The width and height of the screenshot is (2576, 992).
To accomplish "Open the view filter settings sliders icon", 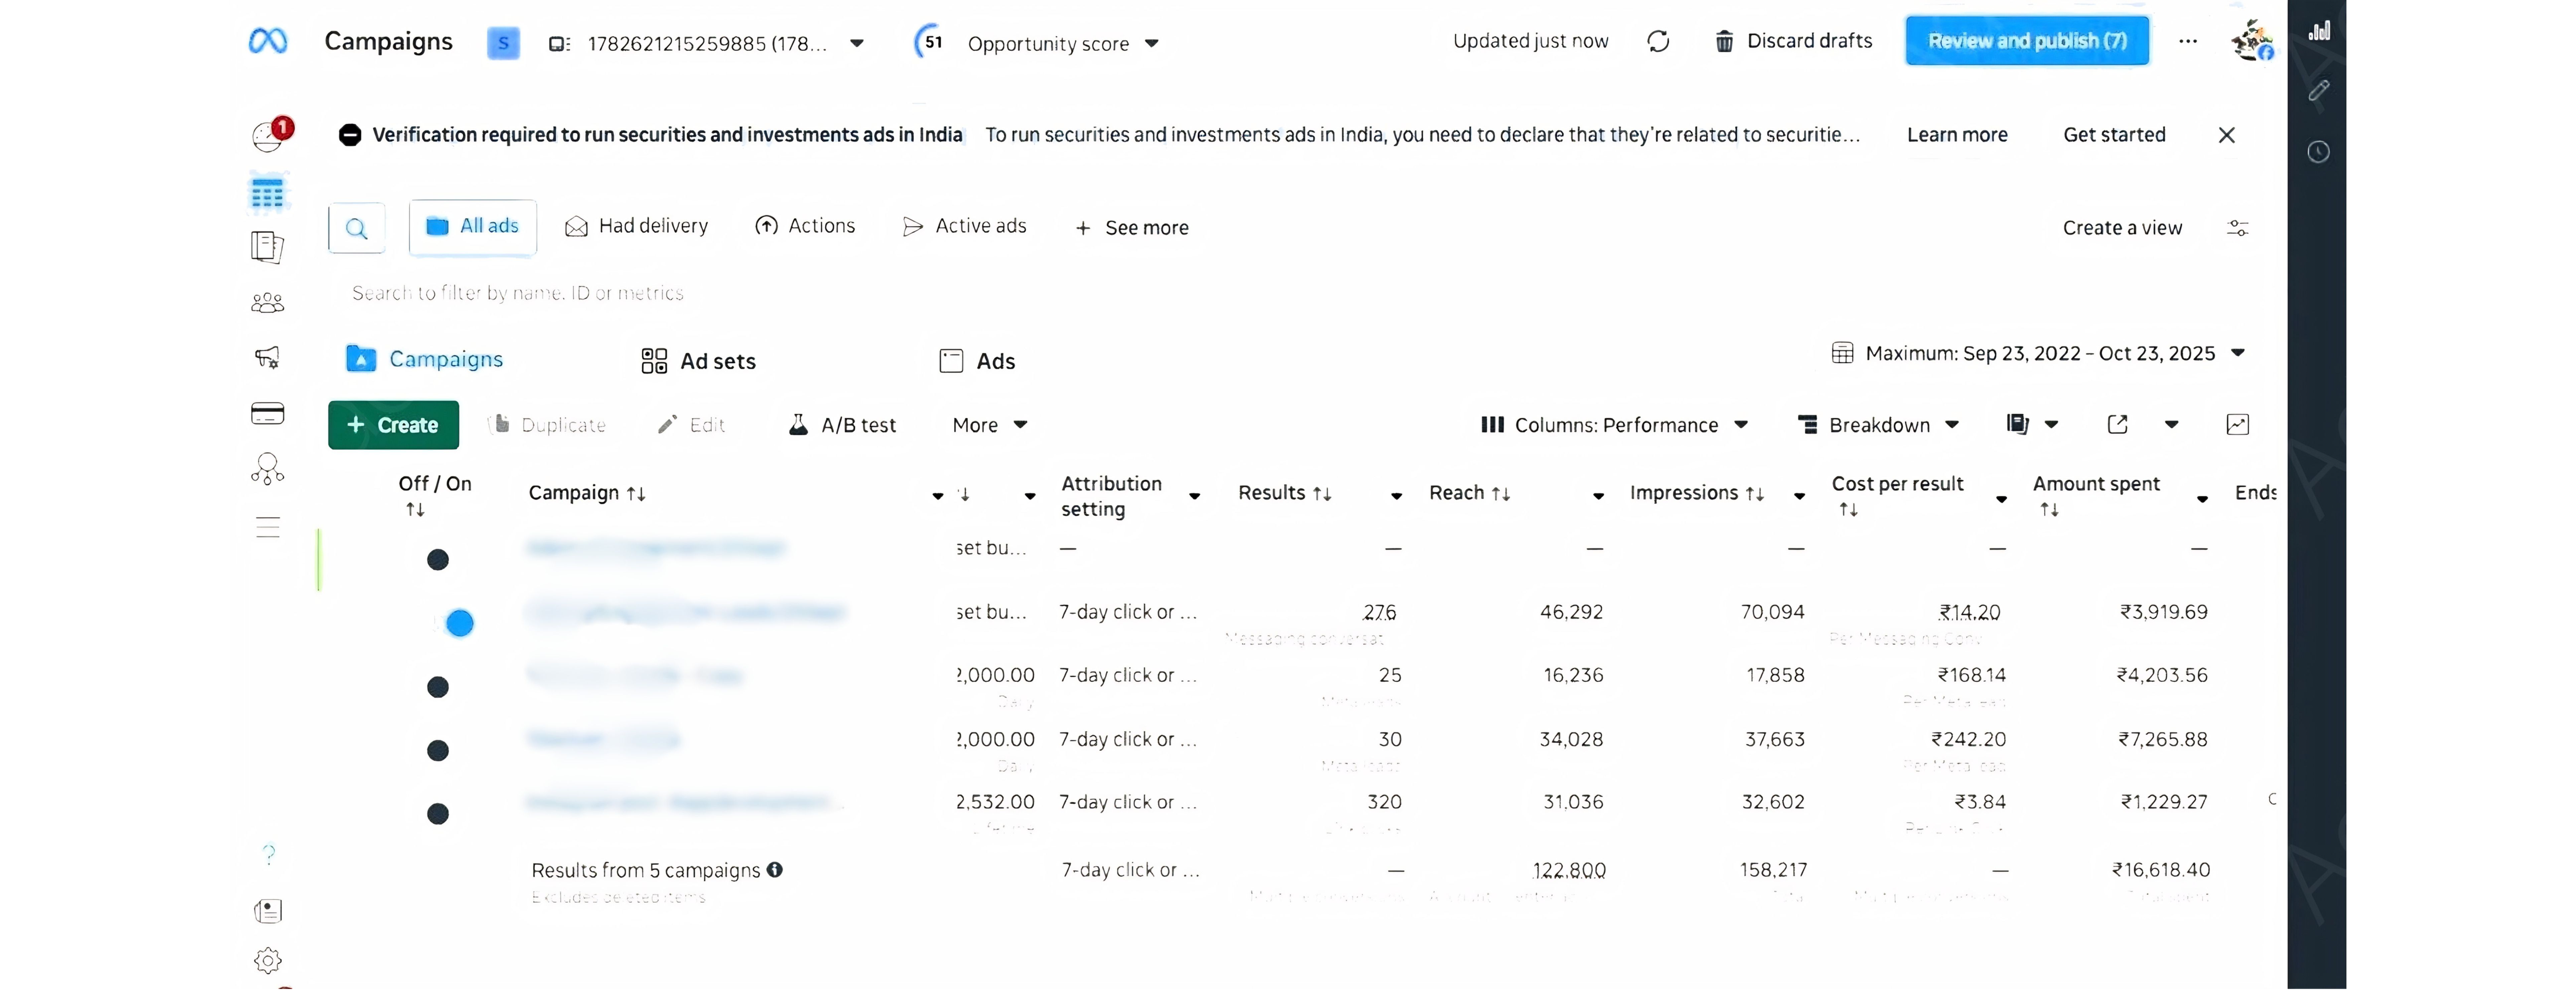I will tap(2238, 228).
